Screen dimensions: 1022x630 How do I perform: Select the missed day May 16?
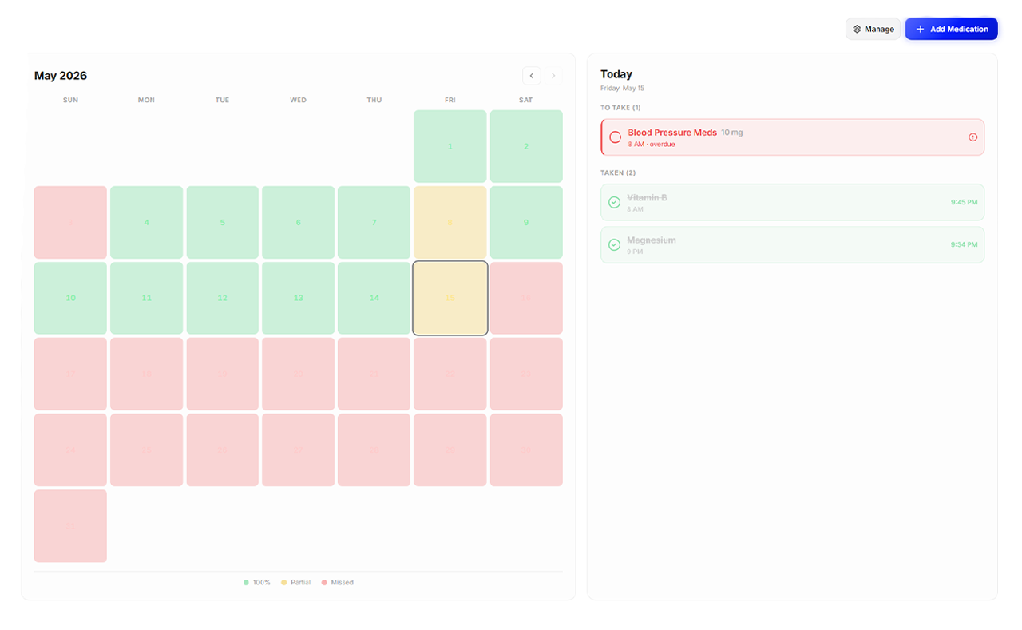click(x=526, y=298)
